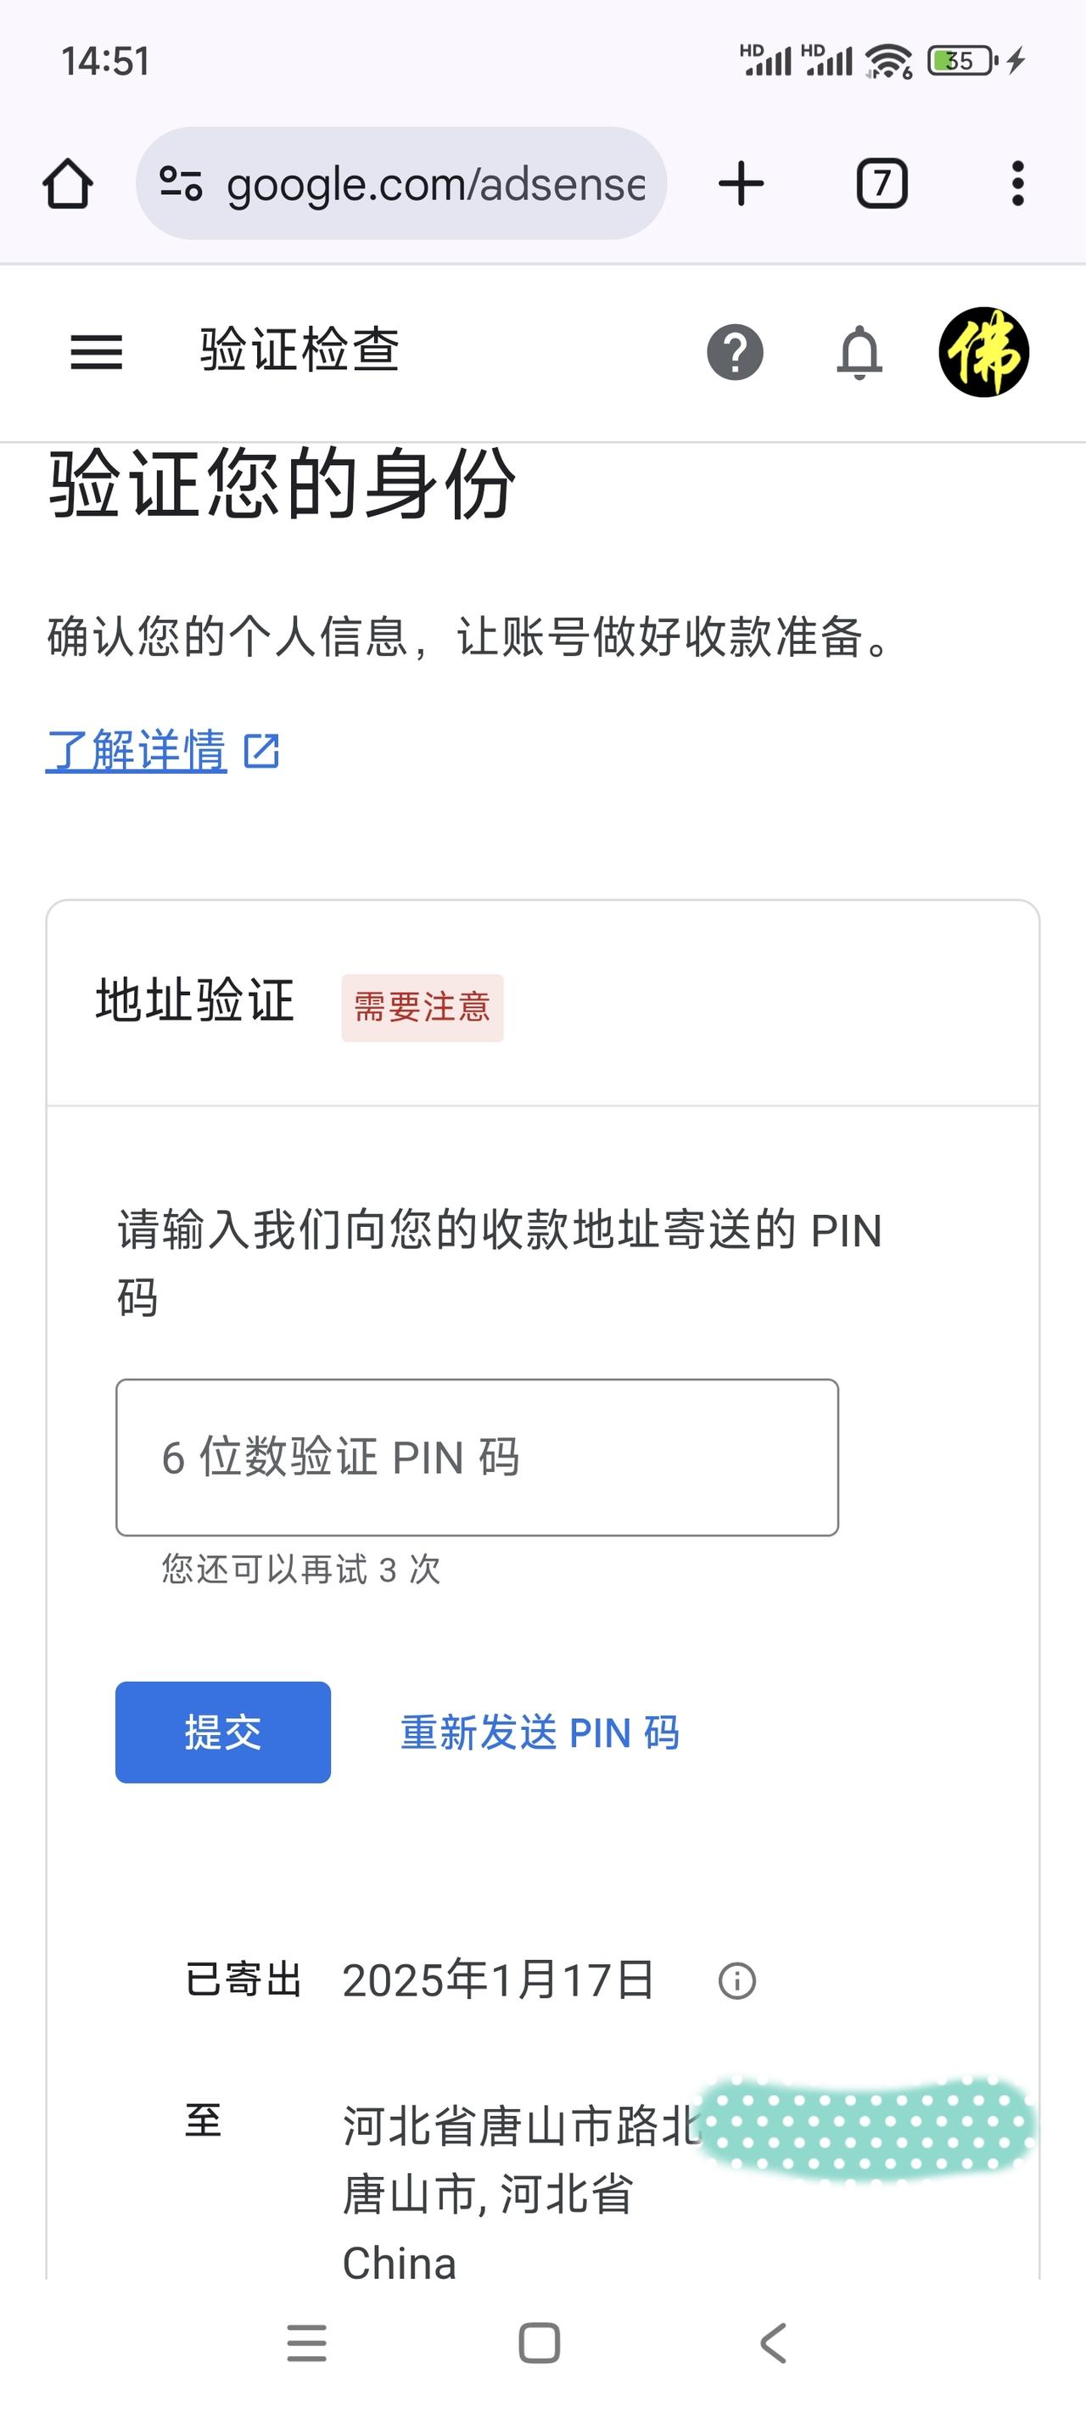Tap the Android back navigation arrow
Screen dimensions: 1086x2413
click(x=773, y=2343)
